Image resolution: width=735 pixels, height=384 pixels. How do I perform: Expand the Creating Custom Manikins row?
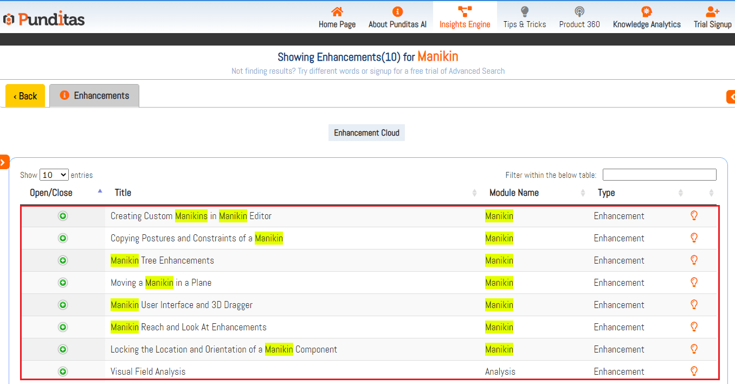63,216
